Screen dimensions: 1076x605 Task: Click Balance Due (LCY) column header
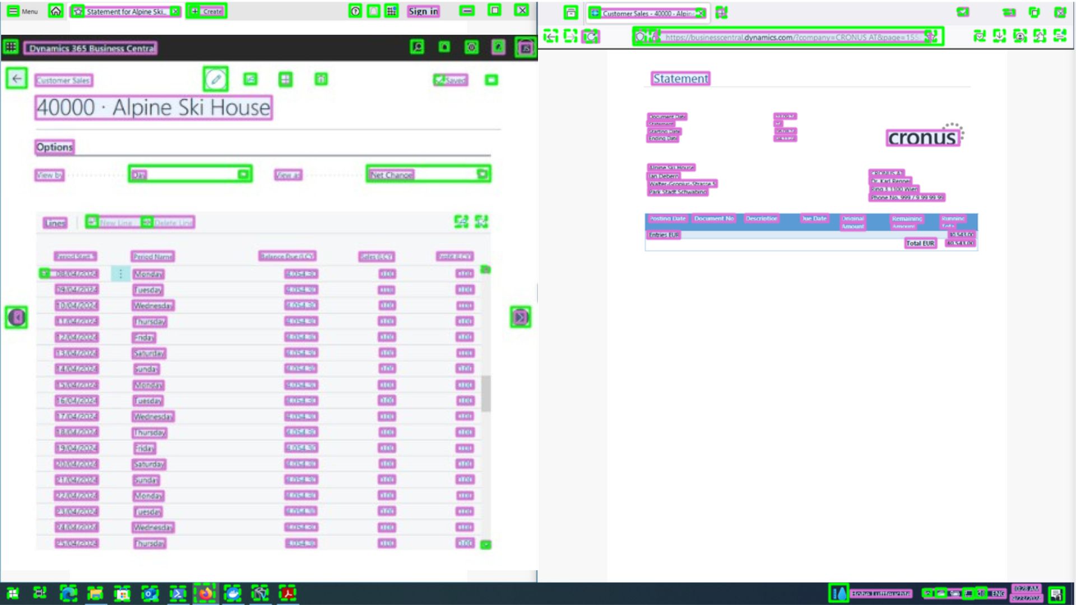[287, 256]
